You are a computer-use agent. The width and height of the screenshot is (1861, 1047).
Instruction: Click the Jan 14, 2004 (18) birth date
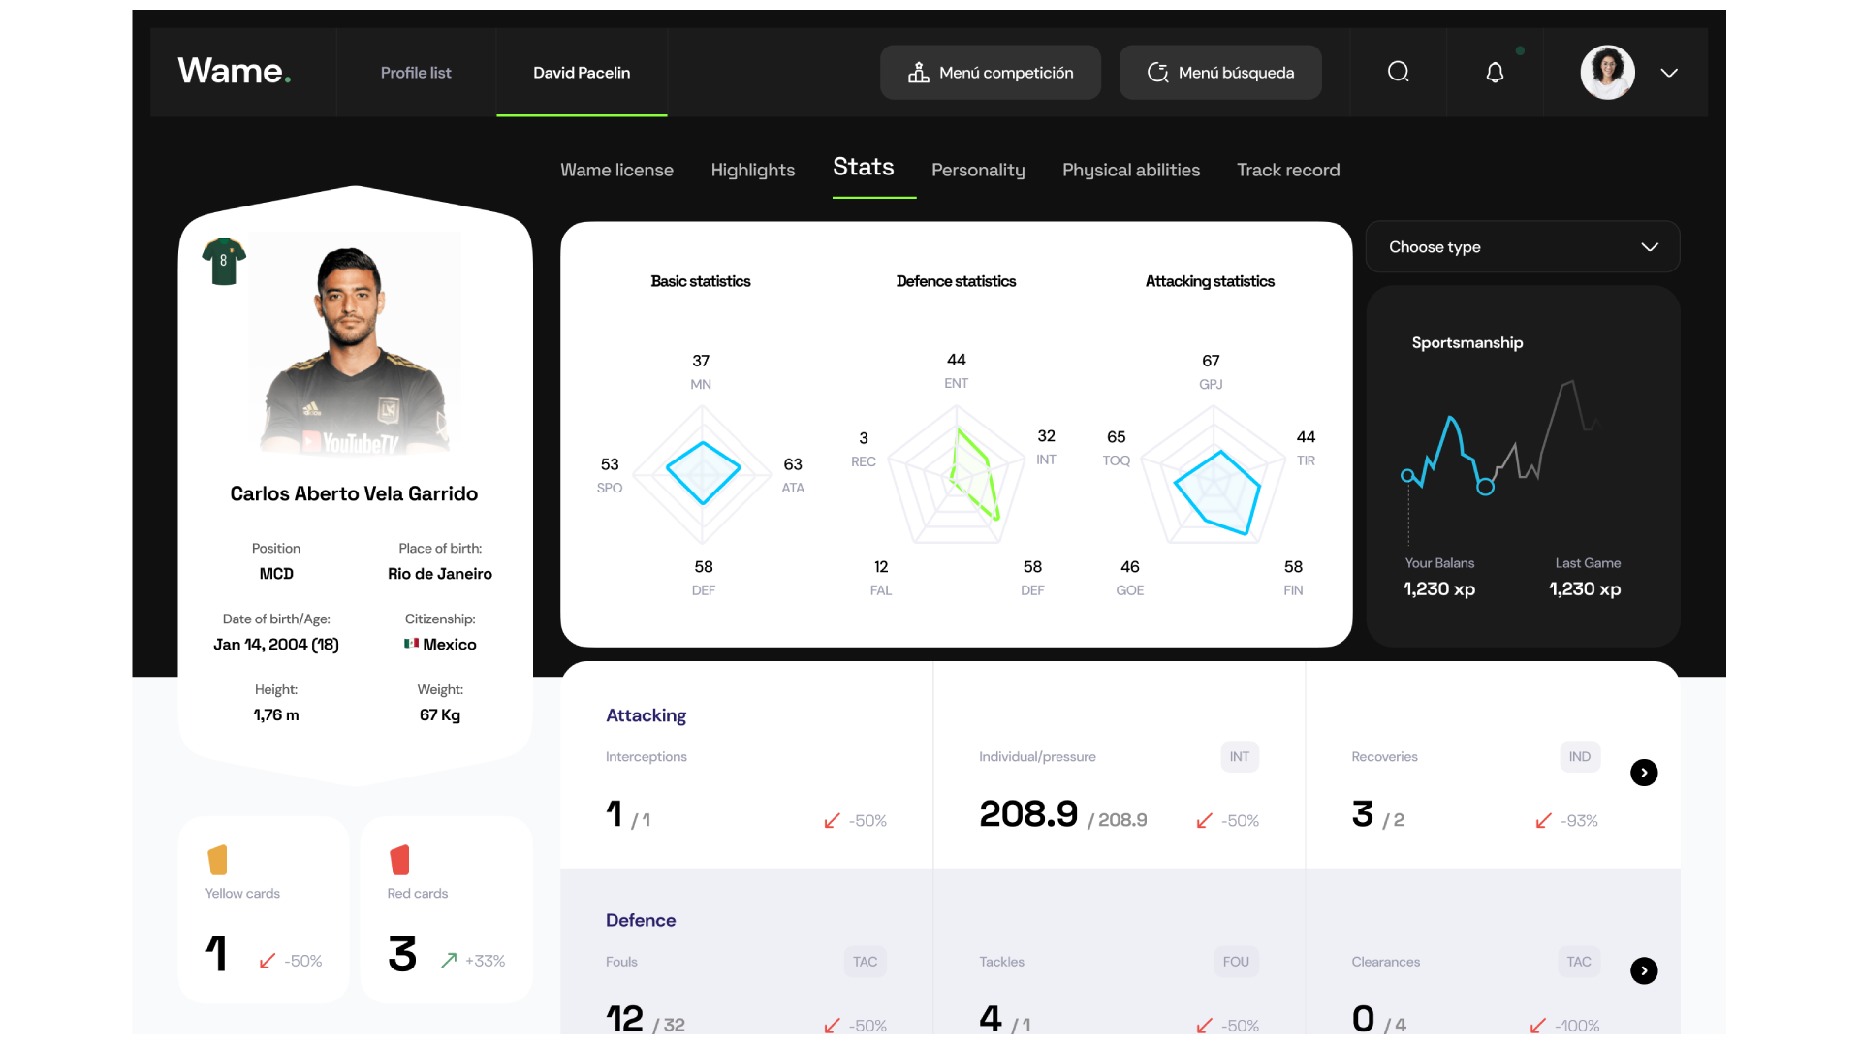tap(276, 645)
